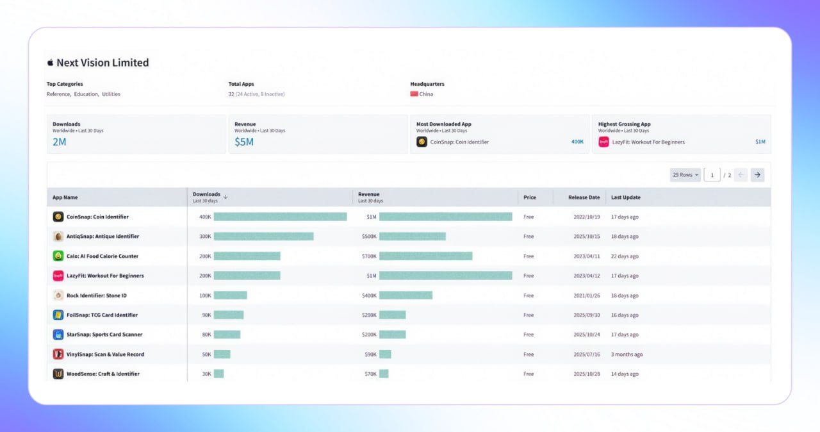Click the Apple logo beside publisher name

pos(50,63)
